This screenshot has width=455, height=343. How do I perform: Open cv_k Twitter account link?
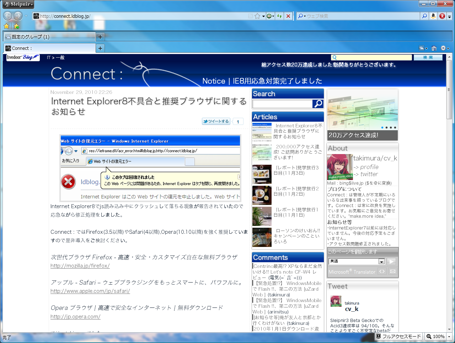click(352, 309)
